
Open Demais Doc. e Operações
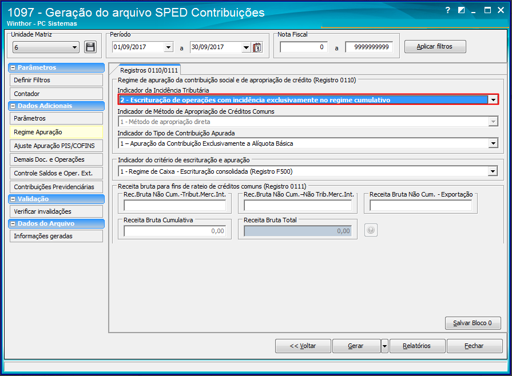56,159
